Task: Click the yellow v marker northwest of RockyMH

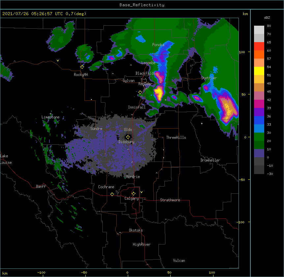Action: pos(58,61)
